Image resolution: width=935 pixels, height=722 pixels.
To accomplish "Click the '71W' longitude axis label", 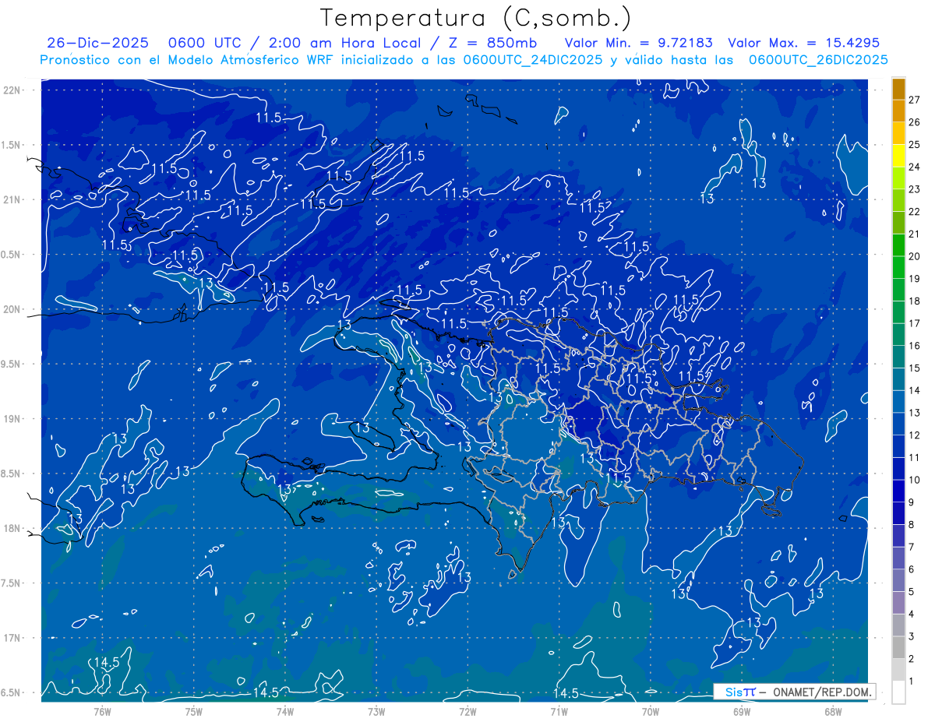I will click(559, 711).
